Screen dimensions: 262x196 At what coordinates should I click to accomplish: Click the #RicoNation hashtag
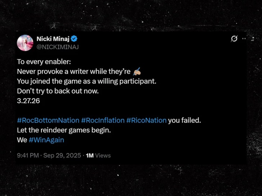click(146, 120)
